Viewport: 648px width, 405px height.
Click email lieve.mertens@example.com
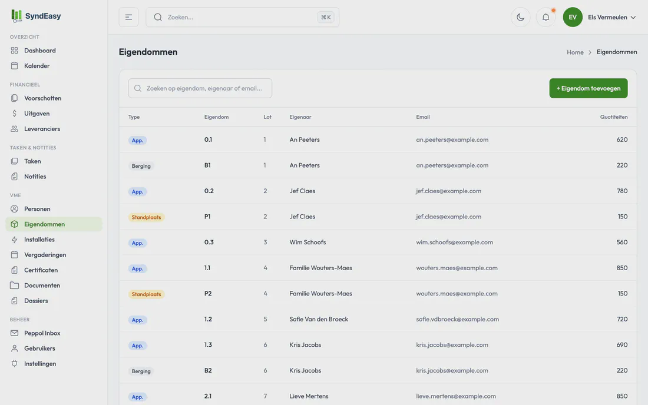click(456, 396)
